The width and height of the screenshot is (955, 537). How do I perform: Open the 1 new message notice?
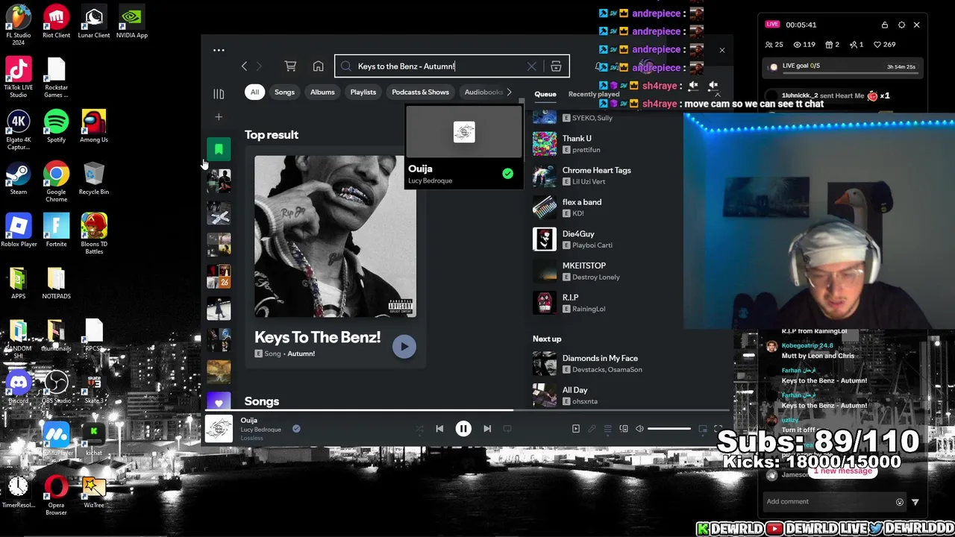842,471
